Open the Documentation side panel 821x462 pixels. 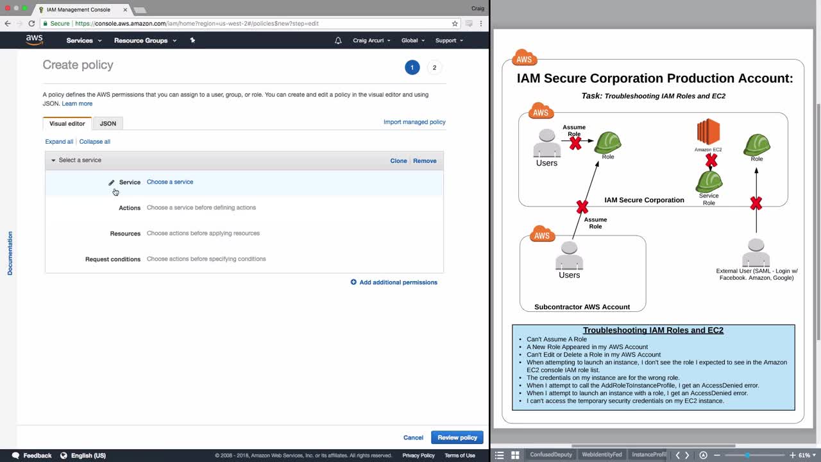(10, 253)
